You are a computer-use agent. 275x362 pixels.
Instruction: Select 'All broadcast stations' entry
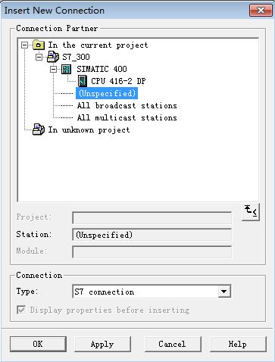click(127, 105)
